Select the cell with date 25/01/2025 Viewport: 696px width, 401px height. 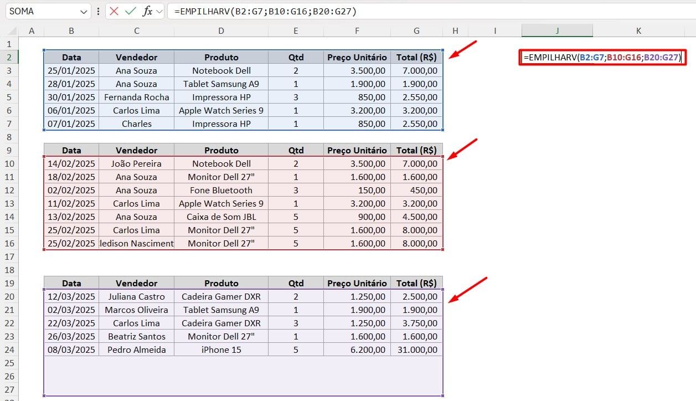click(71, 70)
